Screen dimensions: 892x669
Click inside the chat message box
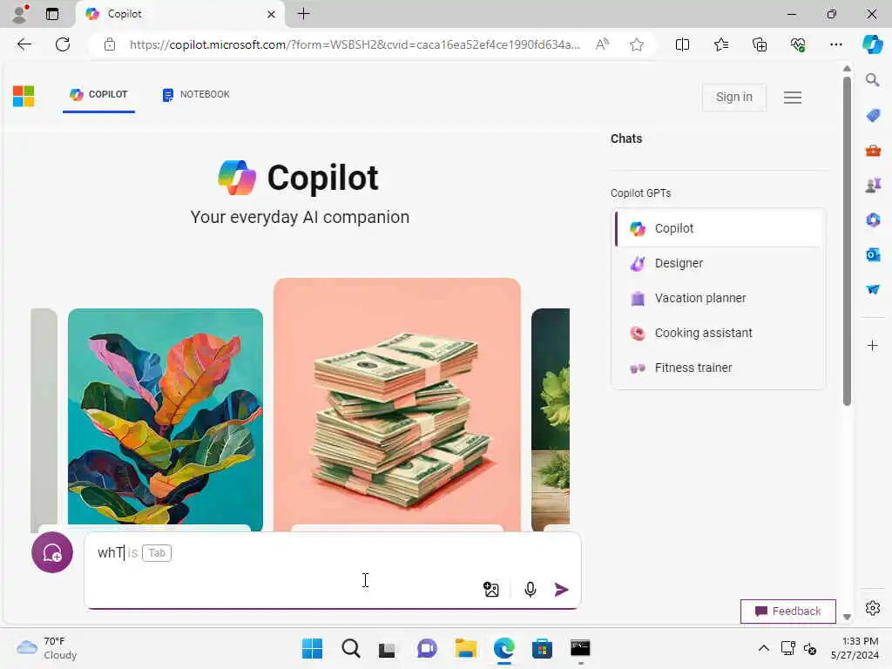[x=332, y=571]
